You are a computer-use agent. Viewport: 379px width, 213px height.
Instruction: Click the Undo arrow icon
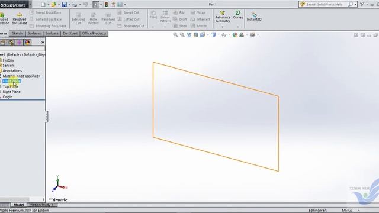point(85,4)
